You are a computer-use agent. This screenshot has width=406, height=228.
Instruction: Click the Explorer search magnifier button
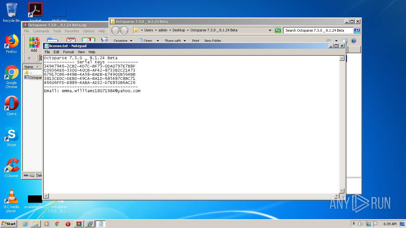coord(357,30)
